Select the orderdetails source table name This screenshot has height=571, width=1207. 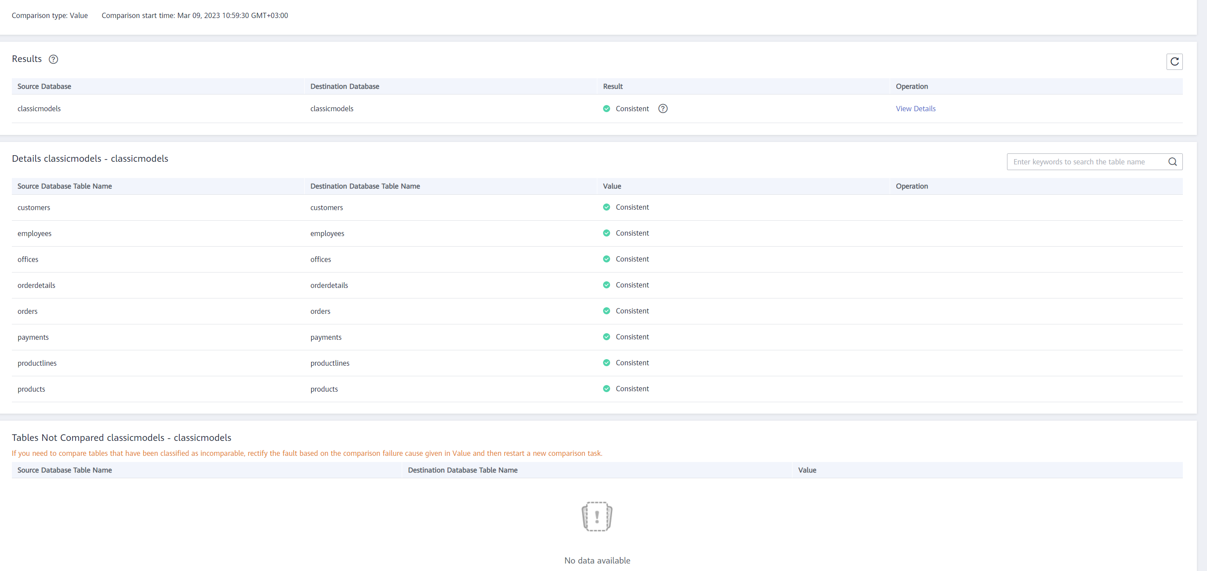[36, 285]
